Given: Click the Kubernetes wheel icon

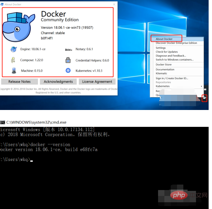Looking at the screenshot, I should 68,70.
